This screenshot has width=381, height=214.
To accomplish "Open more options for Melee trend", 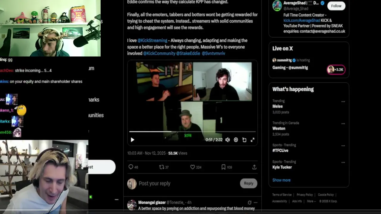I will point(343,102).
